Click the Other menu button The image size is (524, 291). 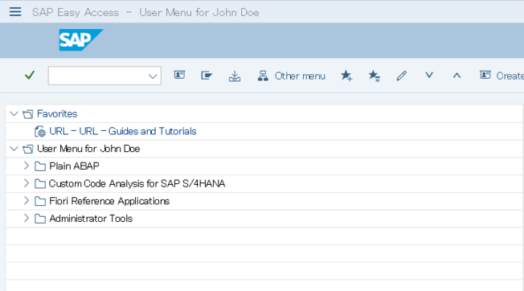(292, 76)
